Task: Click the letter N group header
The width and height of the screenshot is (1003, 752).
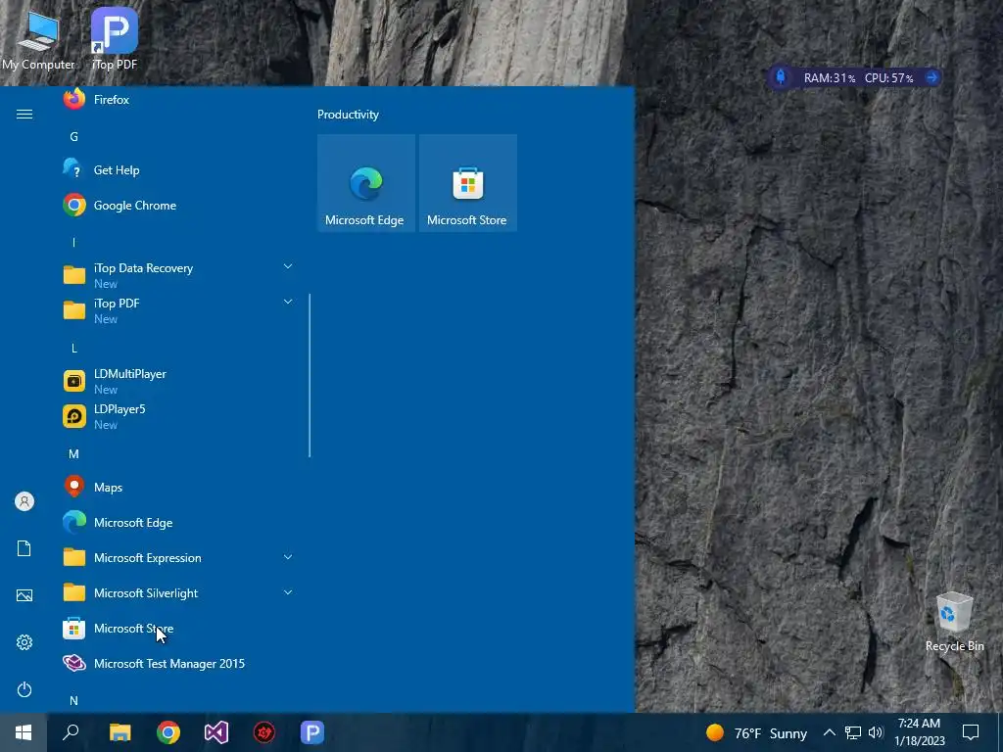Action: tap(74, 701)
